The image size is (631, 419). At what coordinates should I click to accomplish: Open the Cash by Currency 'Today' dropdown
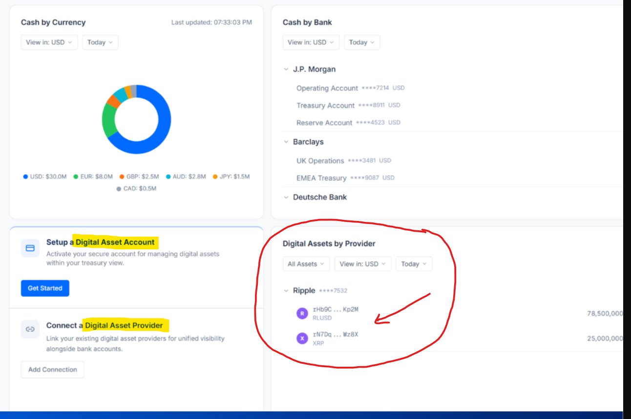(x=100, y=43)
